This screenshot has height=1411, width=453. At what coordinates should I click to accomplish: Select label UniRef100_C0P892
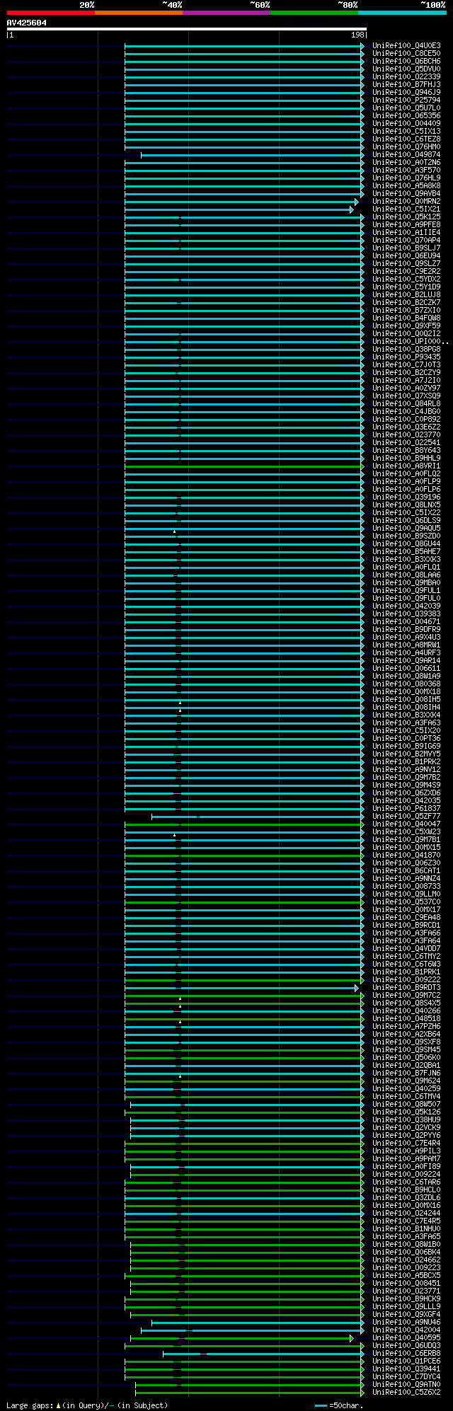406,420
